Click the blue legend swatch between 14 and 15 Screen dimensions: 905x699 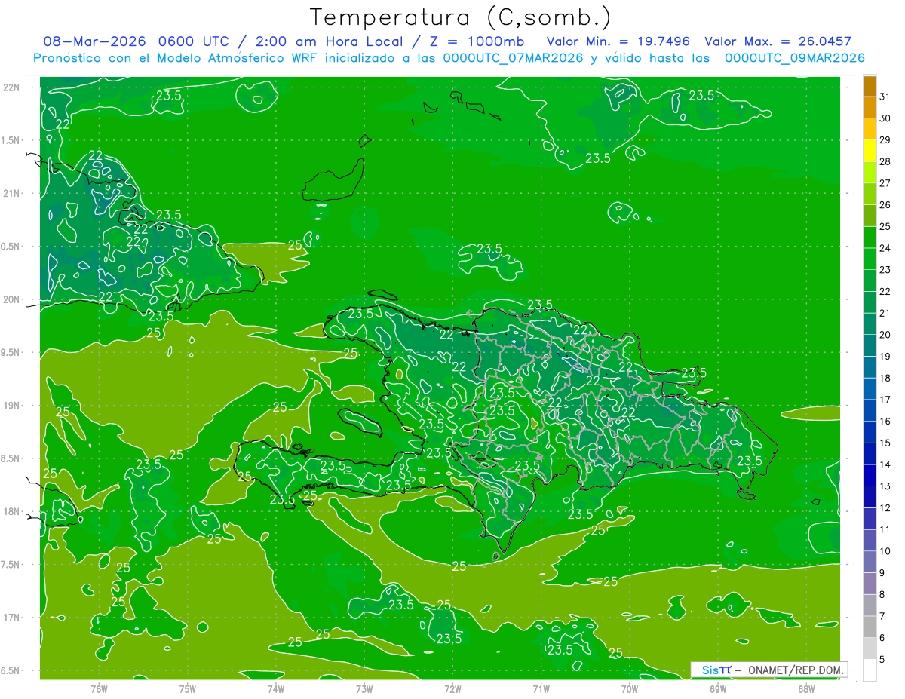(x=870, y=453)
